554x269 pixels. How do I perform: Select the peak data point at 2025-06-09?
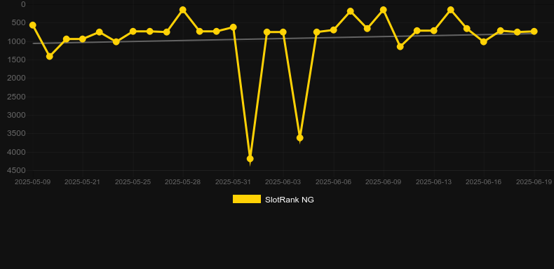(x=384, y=10)
